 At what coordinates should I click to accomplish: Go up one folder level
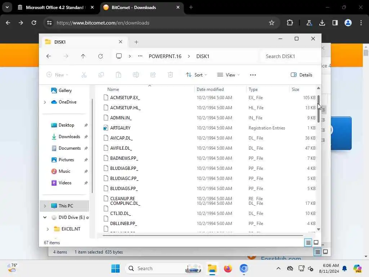click(83, 56)
